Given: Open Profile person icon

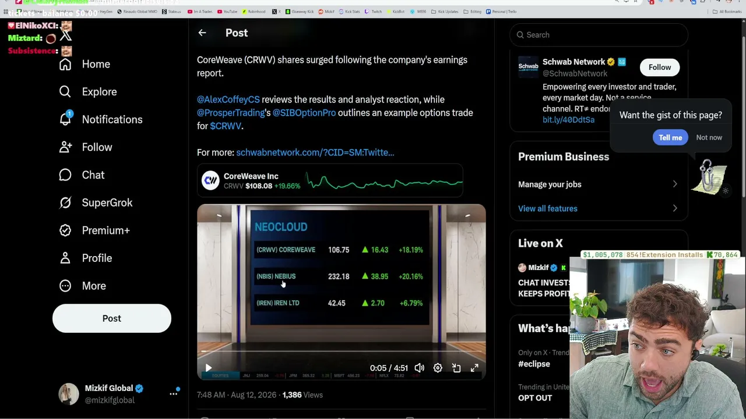Looking at the screenshot, I should coord(65,258).
